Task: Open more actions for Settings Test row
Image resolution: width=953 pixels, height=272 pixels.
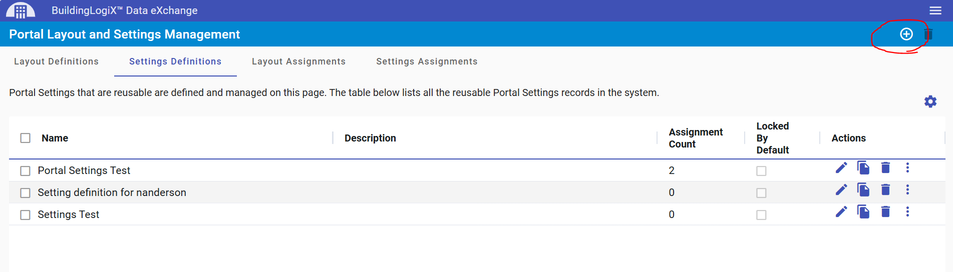Action: pos(907,211)
